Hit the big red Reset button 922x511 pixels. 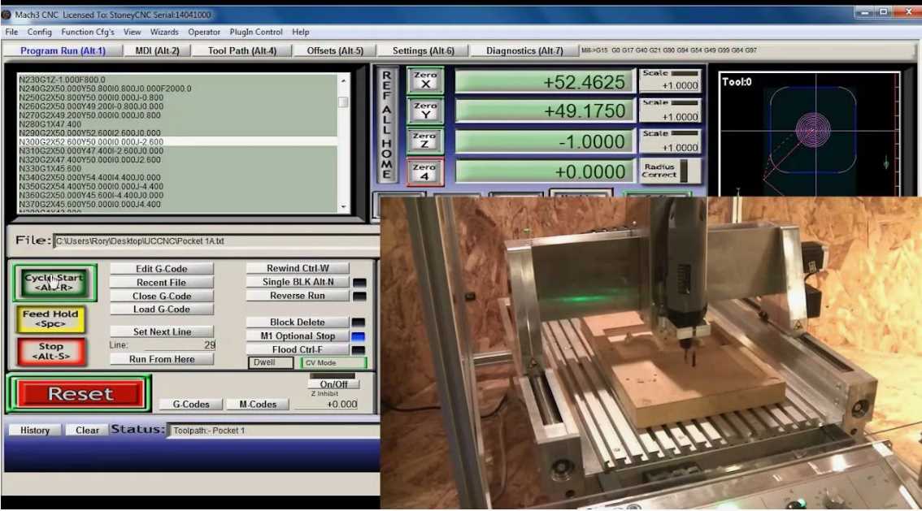click(80, 394)
